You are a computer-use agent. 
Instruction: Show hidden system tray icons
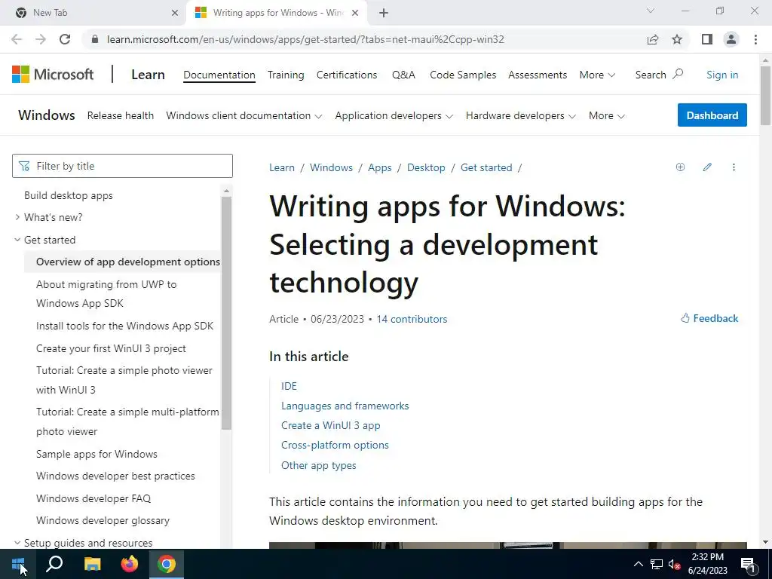coord(638,564)
